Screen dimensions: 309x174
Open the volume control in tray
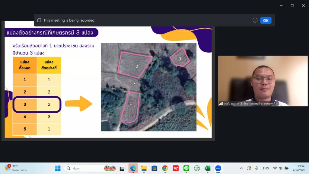pyautogui.click(x=280, y=168)
